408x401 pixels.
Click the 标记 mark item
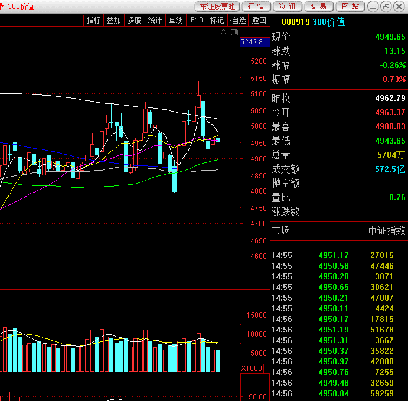click(217, 20)
